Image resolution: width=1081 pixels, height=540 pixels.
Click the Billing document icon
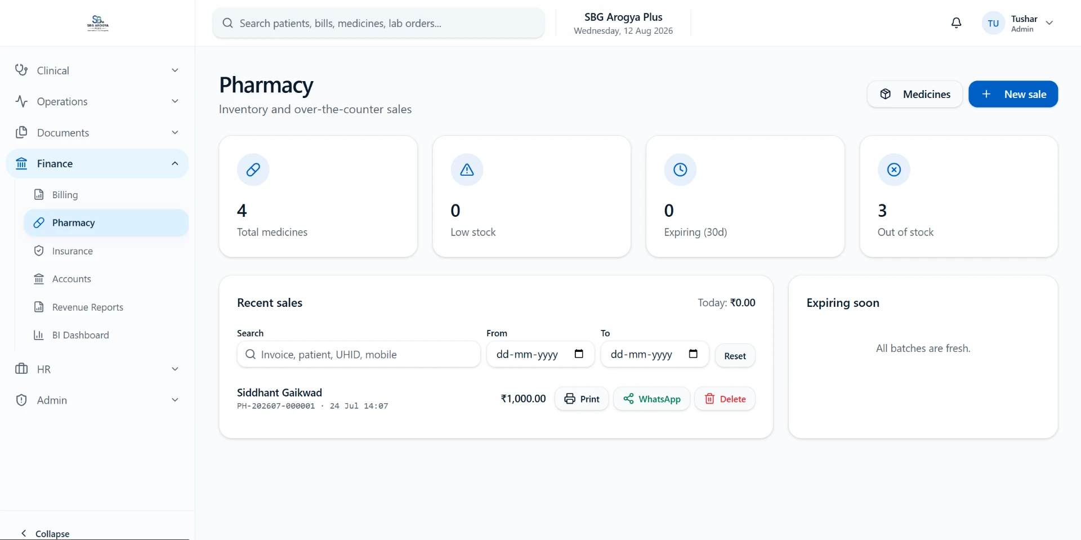39,195
